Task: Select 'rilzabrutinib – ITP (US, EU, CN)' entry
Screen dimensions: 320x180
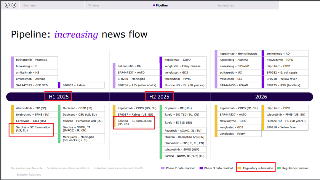Action: coord(183,143)
